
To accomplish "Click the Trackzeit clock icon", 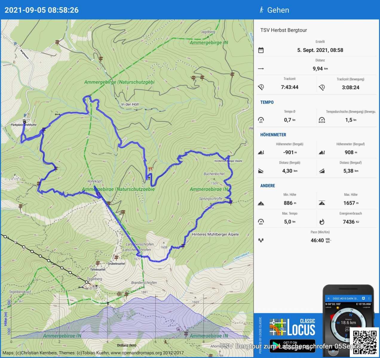I will [x=261, y=87].
